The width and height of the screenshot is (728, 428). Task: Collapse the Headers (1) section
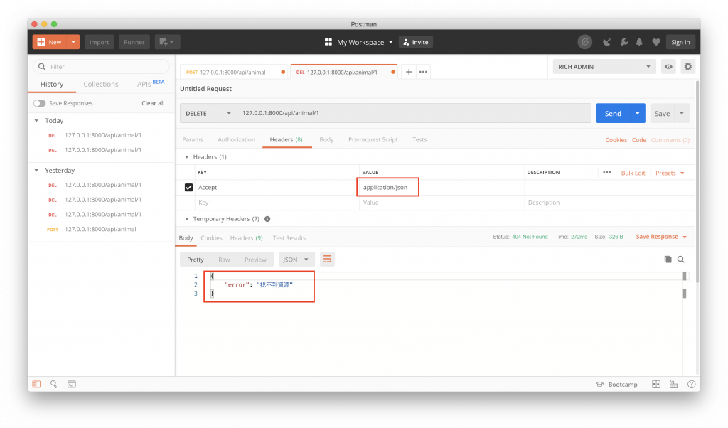pos(187,157)
